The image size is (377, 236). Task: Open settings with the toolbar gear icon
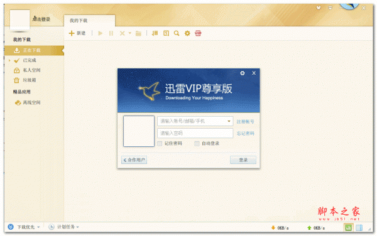point(187,33)
